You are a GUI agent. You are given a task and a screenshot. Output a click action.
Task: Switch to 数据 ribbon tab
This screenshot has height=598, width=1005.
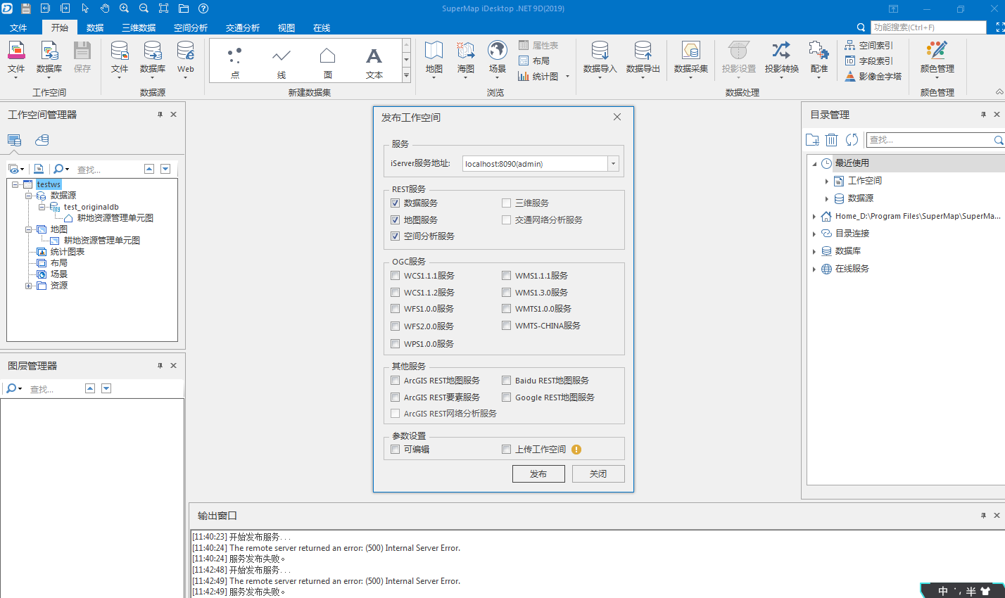(x=95, y=27)
